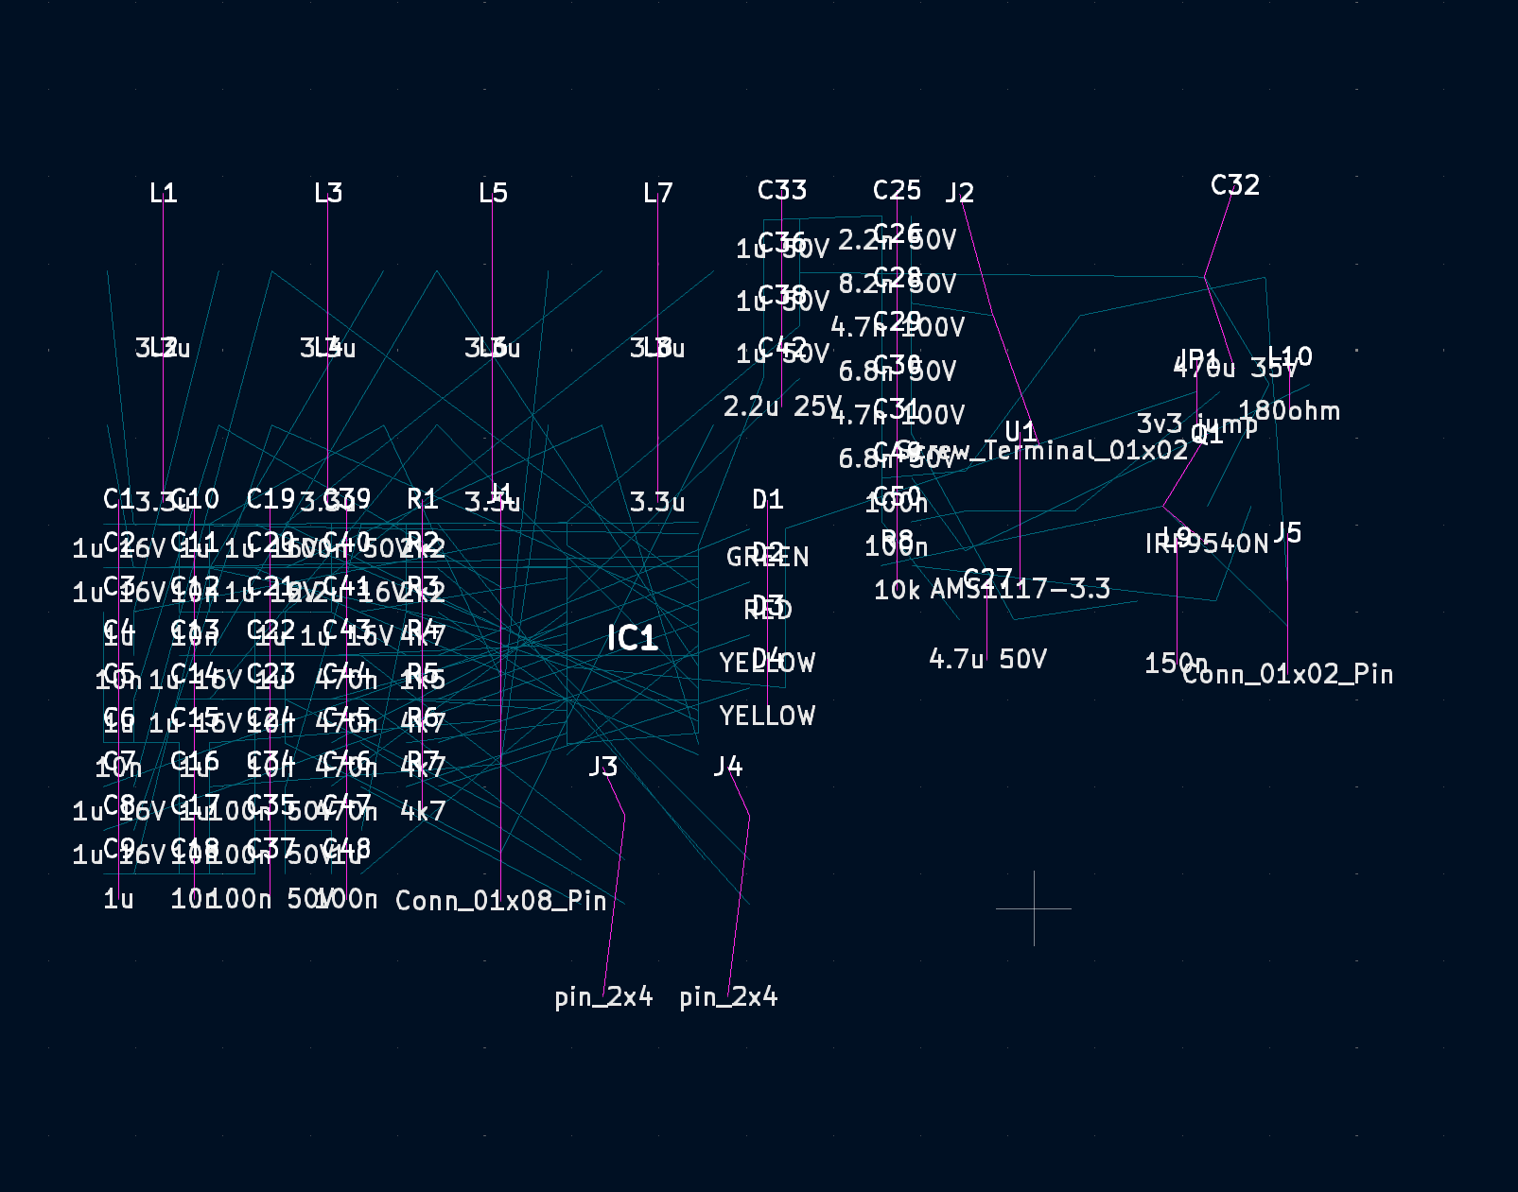Select the L3 inductor reference
The height and width of the screenshot is (1192, 1518).
click(328, 193)
